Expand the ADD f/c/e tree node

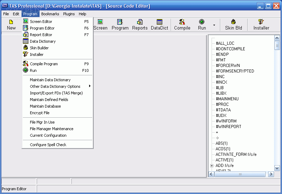point(212,166)
